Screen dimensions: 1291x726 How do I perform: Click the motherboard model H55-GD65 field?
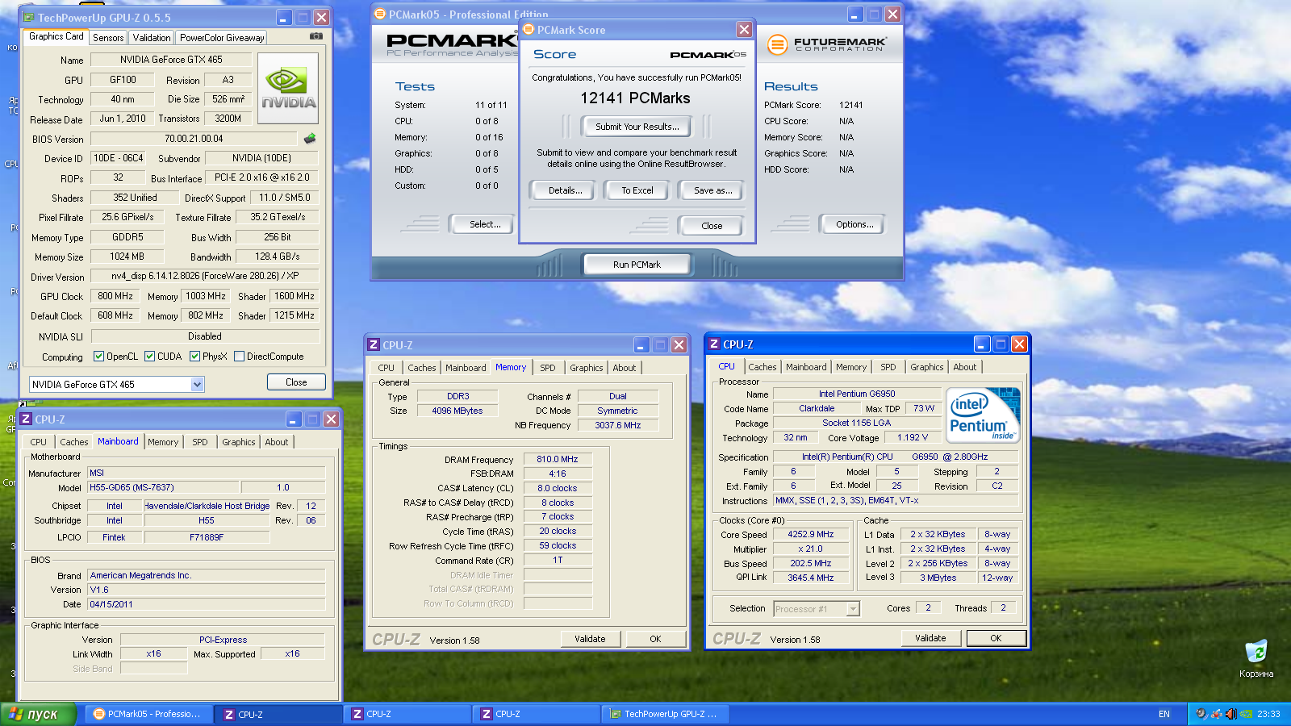163,487
